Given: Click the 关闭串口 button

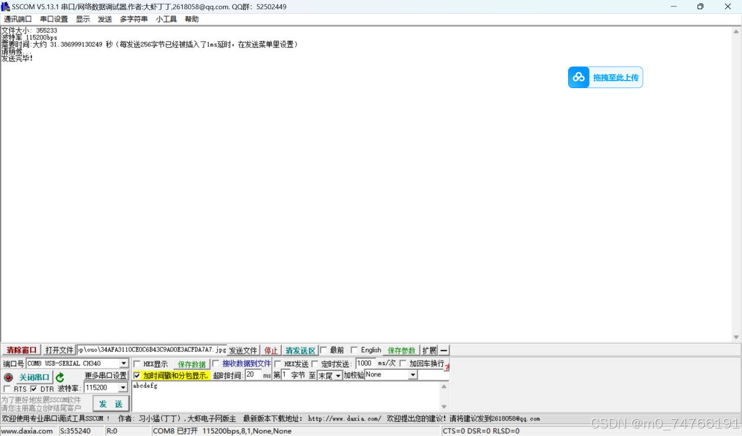Looking at the screenshot, I should pos(34,377).
